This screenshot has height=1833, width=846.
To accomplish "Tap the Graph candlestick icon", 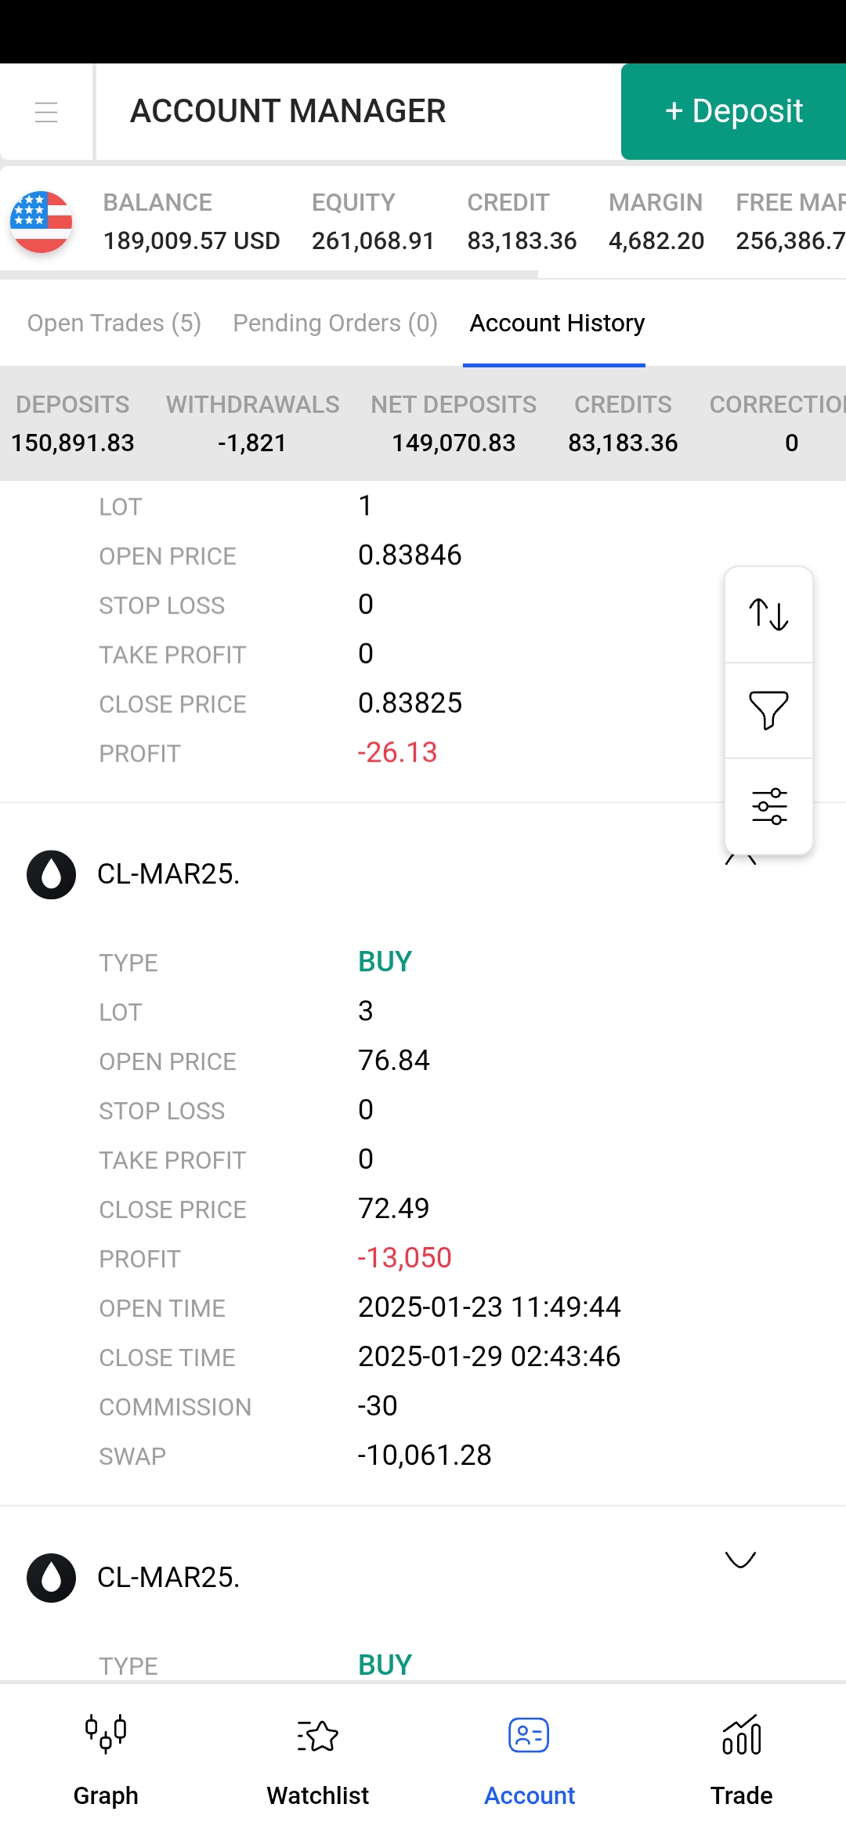I will pos(106,1734).
